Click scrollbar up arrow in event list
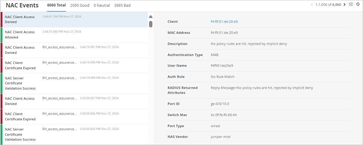Viewport: 363px width, 145px height. [151, 17]
